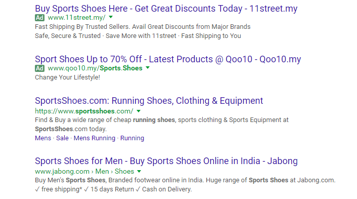The width and height of the screenshot is (357, 199).
Task: Open the Qoo10 Sport Shoes 70% Off title
Action: [168, 59]
